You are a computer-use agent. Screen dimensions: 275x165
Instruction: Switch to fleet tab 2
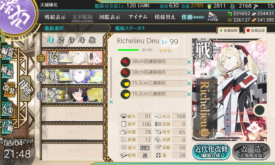click(61, 40)
